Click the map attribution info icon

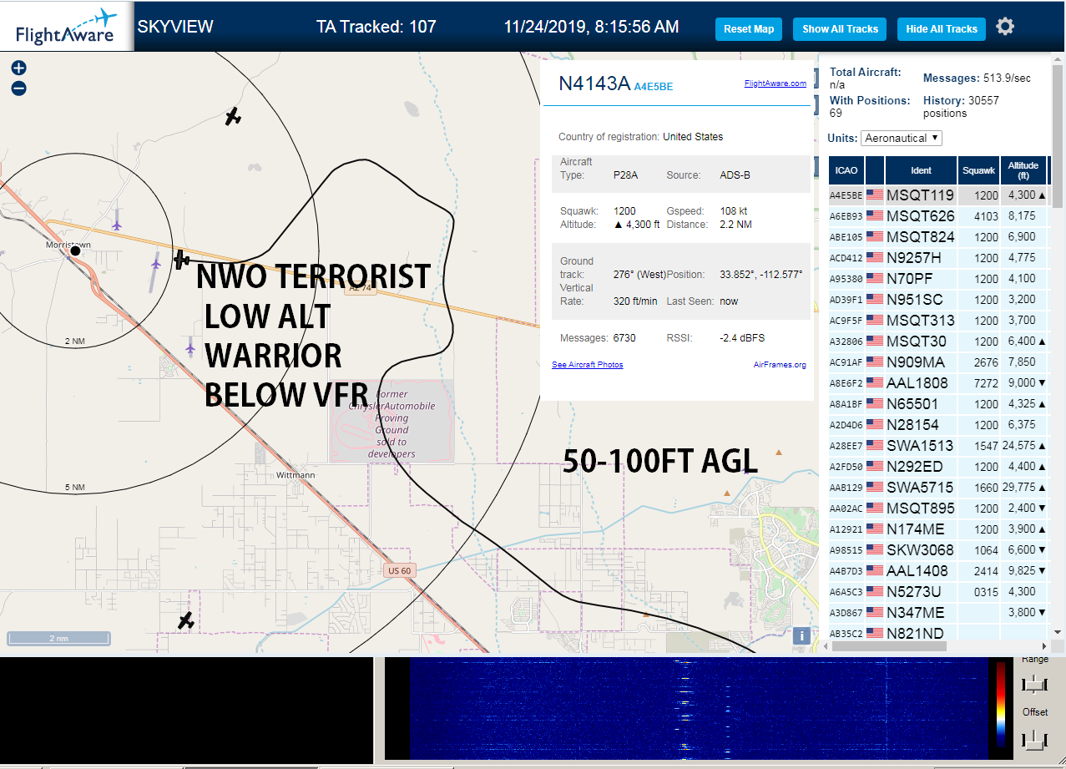click(x=801, y=635)
